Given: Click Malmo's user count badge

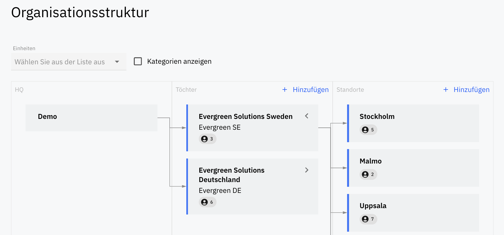Looking at the screenshot, I should (x=368, y=174).
